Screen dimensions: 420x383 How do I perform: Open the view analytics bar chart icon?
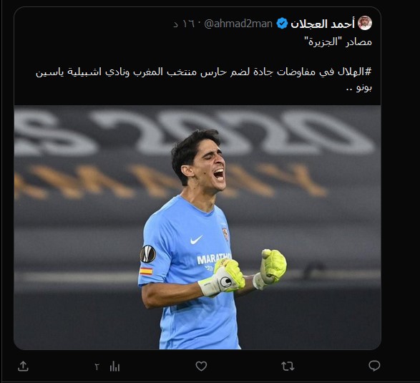114,367
